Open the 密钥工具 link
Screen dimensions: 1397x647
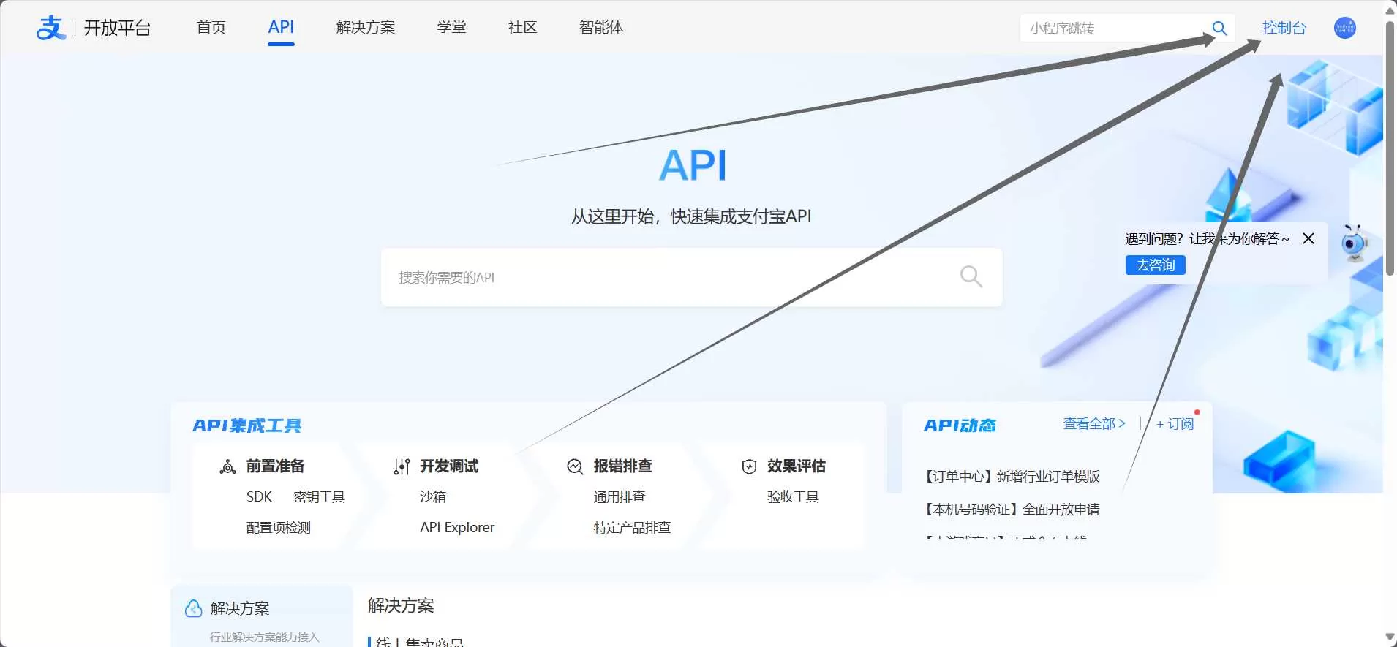(319, 496)
